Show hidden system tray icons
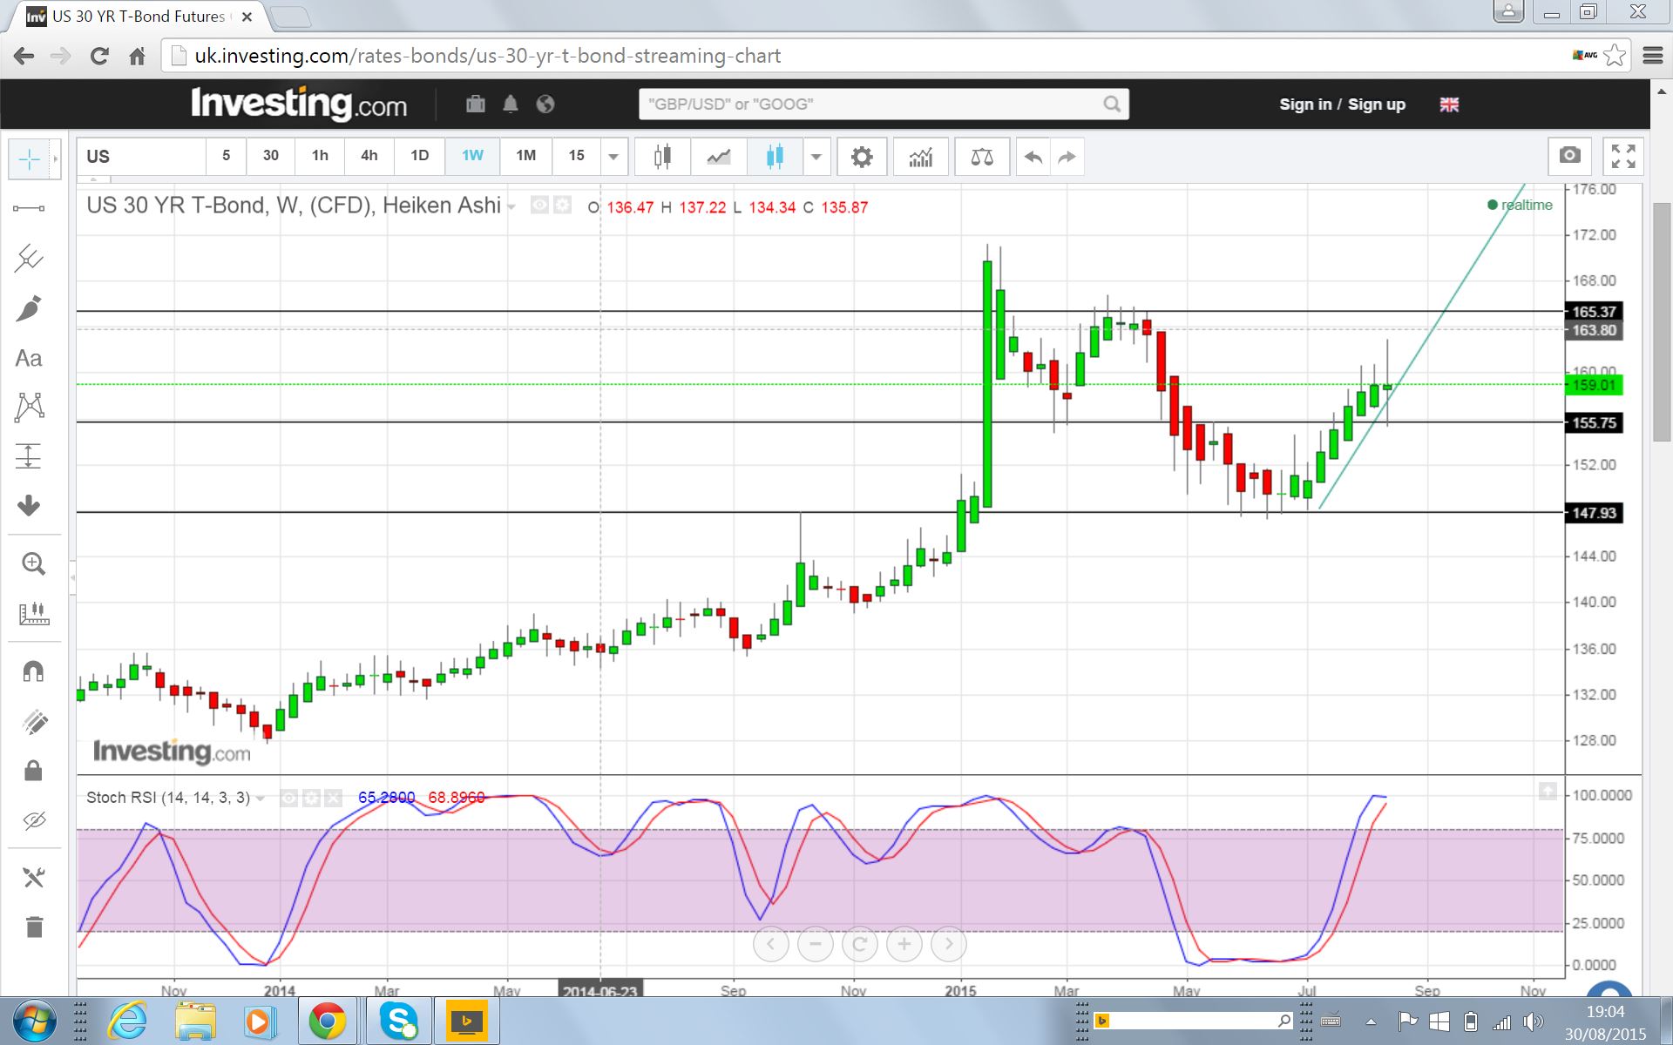The height and width of the screenshot is (1045, 1673). (1371, 1021)
